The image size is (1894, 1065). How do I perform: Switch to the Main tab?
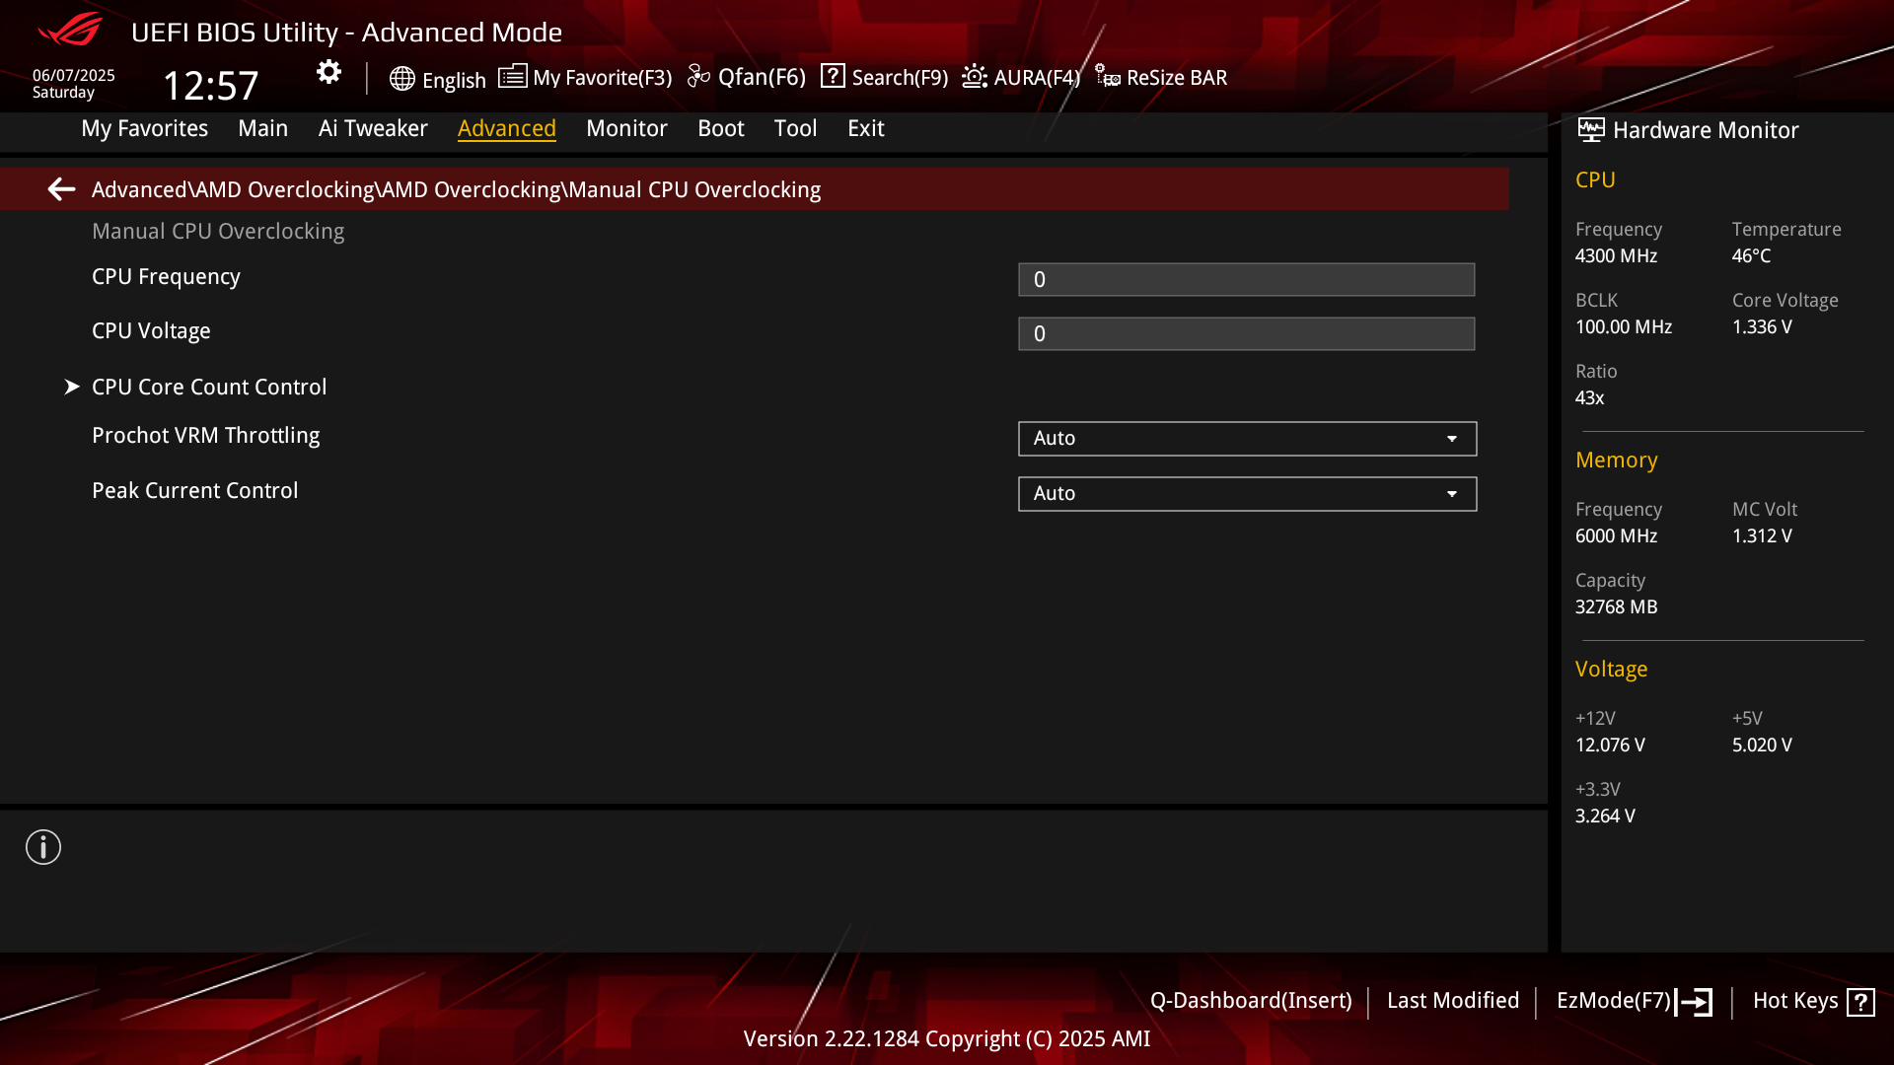(262, 128)
